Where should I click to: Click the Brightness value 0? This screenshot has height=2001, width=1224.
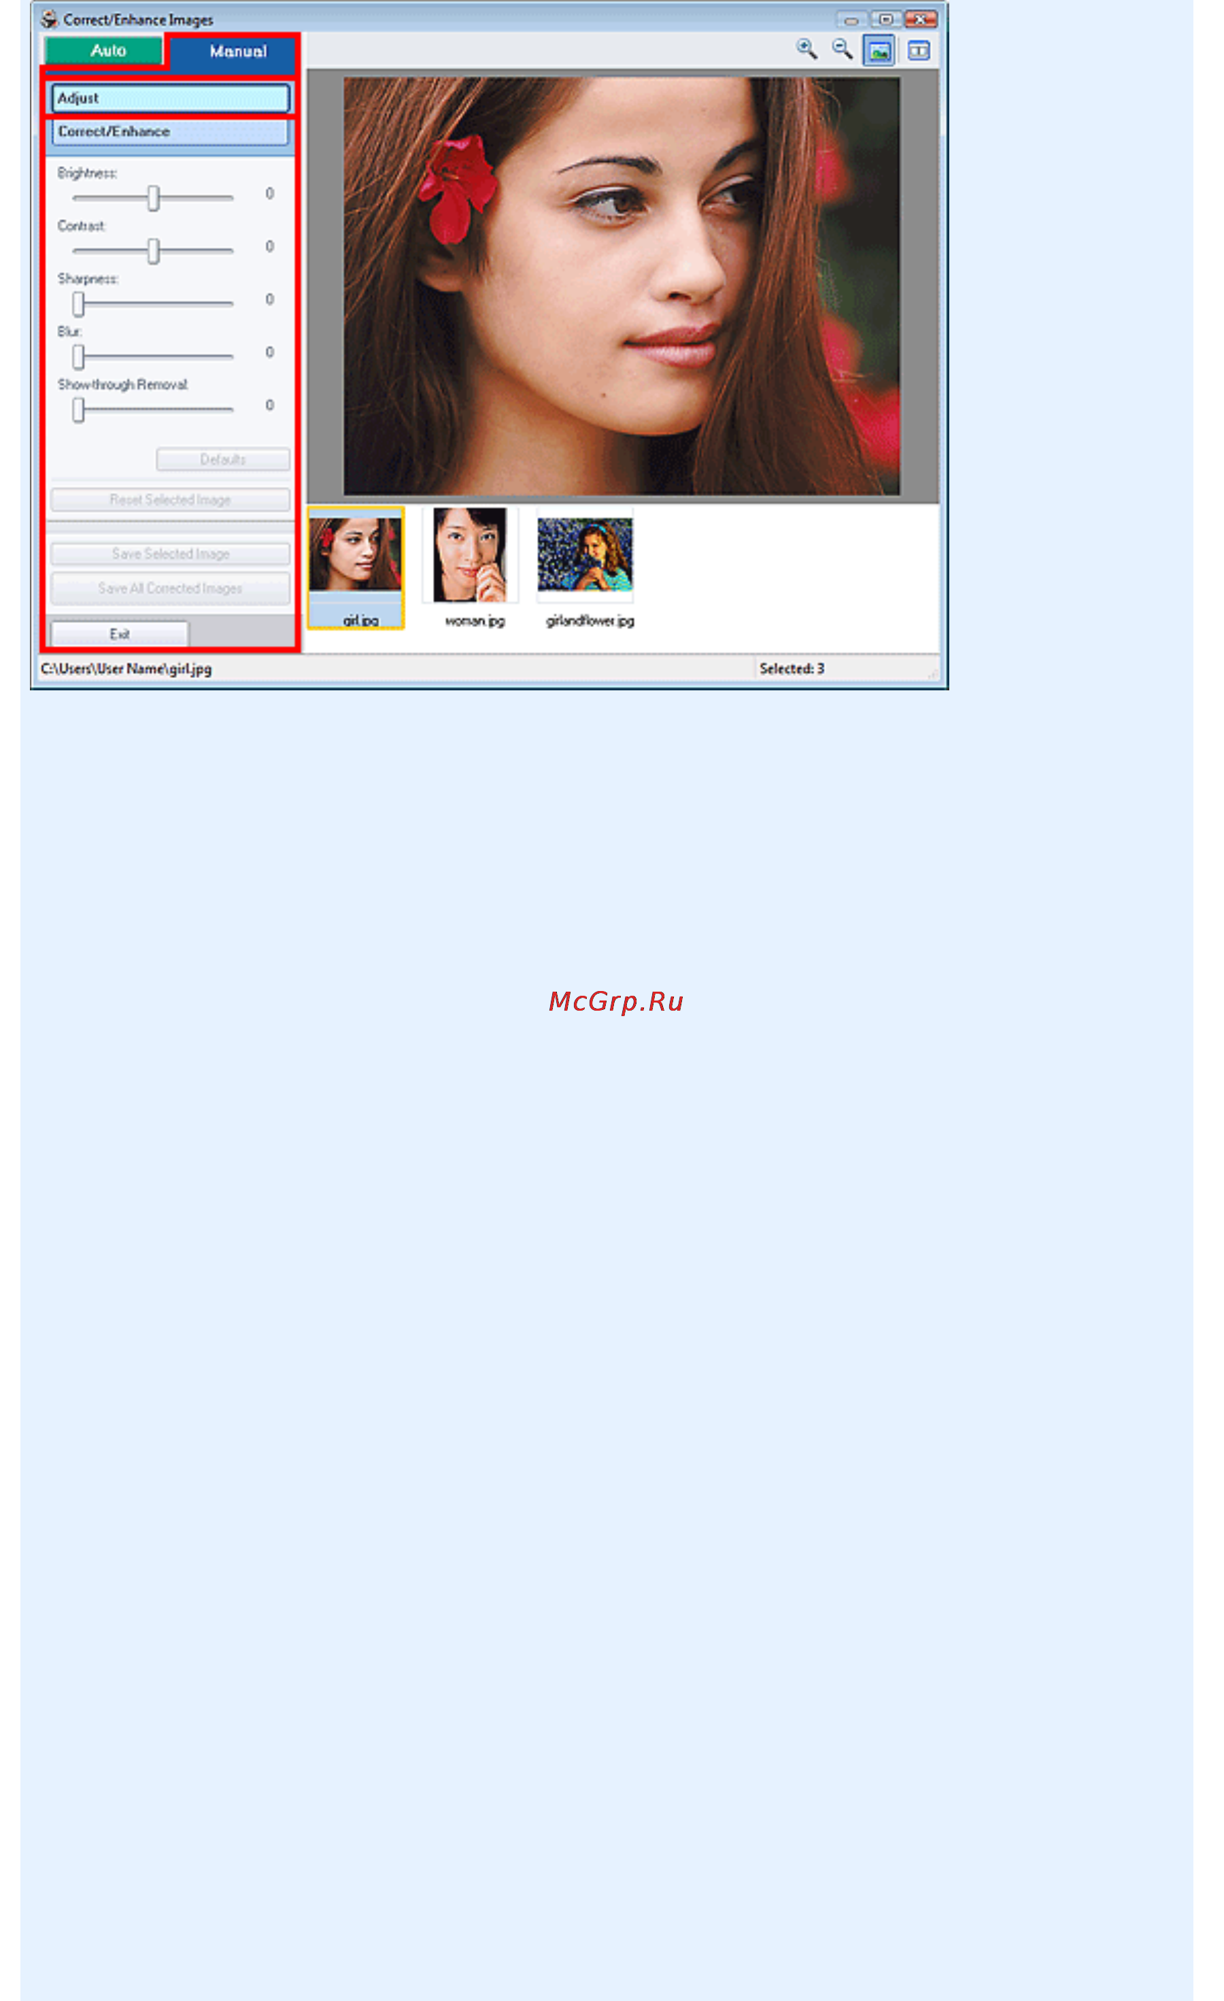tap(269, 193)
